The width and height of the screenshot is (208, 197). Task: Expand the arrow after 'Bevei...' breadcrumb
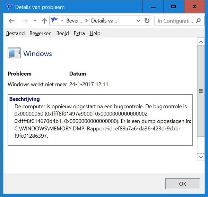pos(86,21)
